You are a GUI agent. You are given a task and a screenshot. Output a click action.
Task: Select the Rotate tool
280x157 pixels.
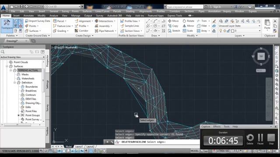[x=188, y=21]
